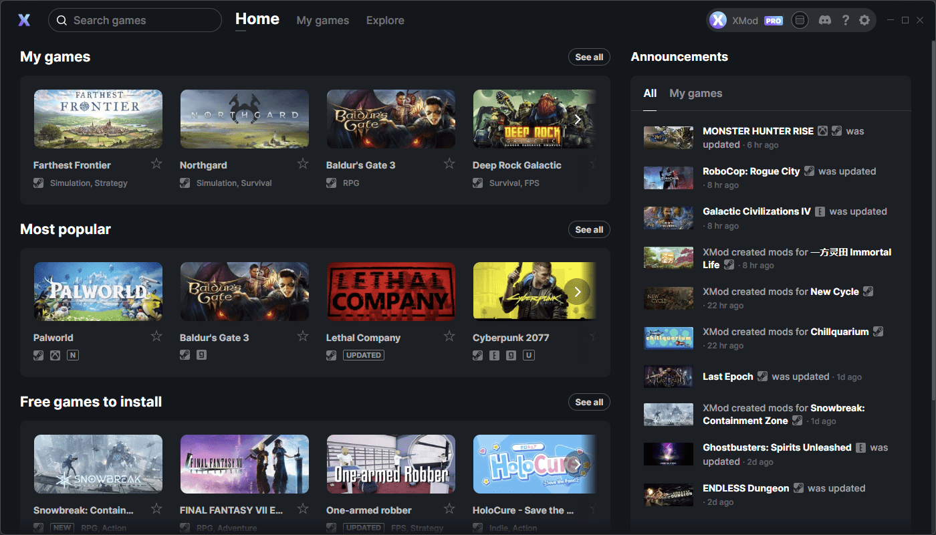Show next games in My games carousel
The width and height of the screenshot is (936, 535).
[577, 119]
